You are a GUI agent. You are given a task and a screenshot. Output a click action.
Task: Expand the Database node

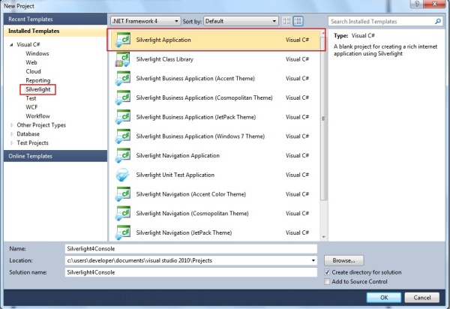click(x=11, y=134)
